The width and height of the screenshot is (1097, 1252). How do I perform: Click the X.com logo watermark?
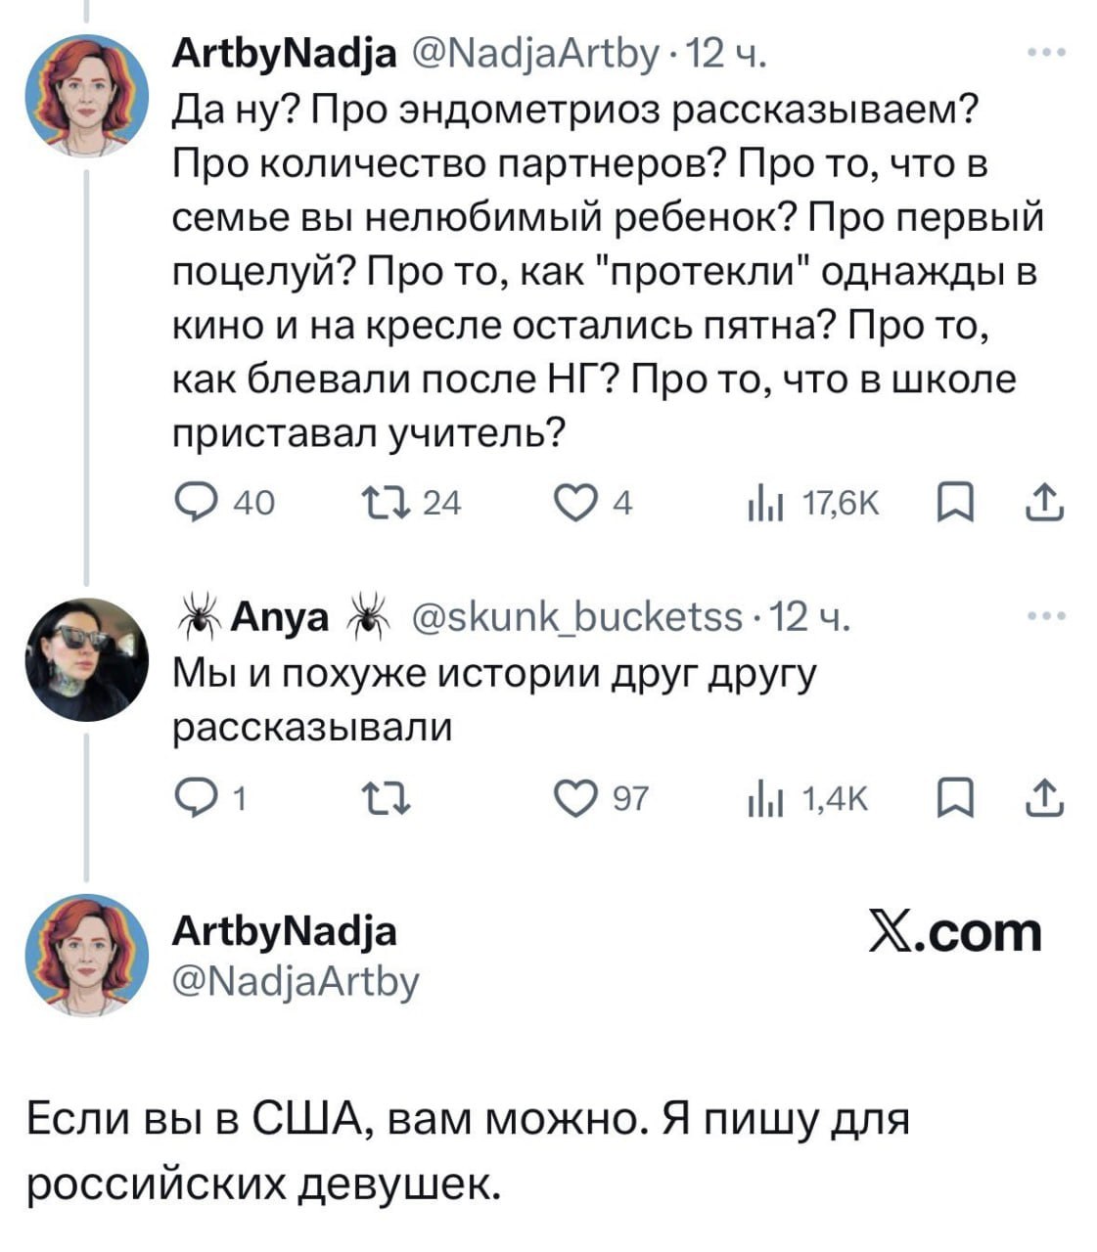pos(955,932)
